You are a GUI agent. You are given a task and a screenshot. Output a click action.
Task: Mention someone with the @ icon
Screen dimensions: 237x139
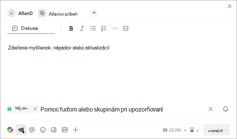32,130
